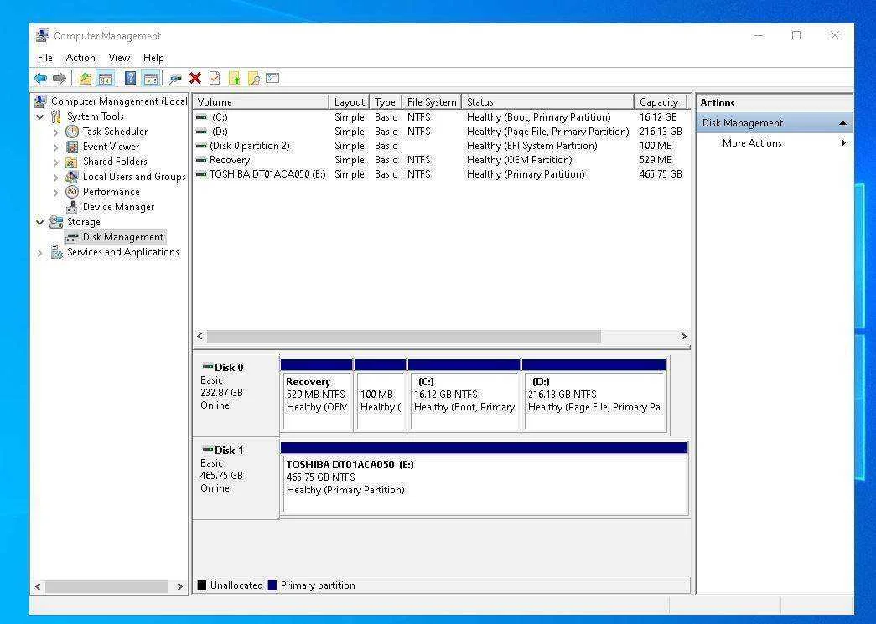Collapse the Storage tree node

click(x=39, y=222)
